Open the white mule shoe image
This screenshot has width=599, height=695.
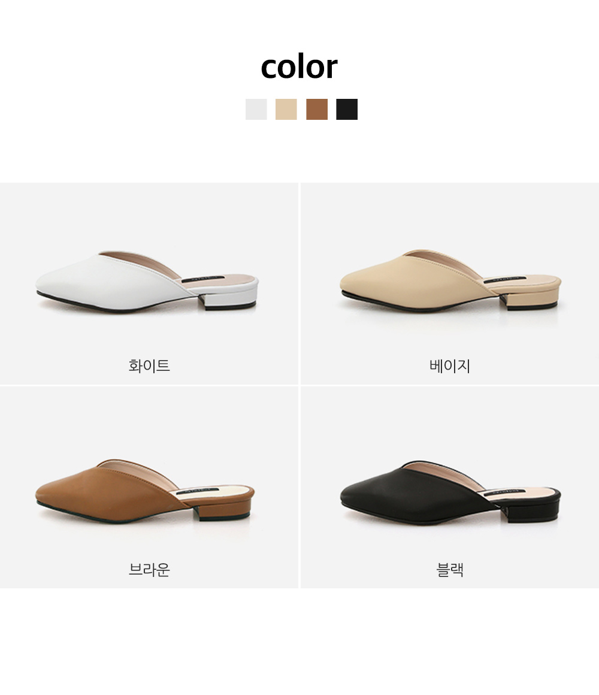[x=147, y=282]
